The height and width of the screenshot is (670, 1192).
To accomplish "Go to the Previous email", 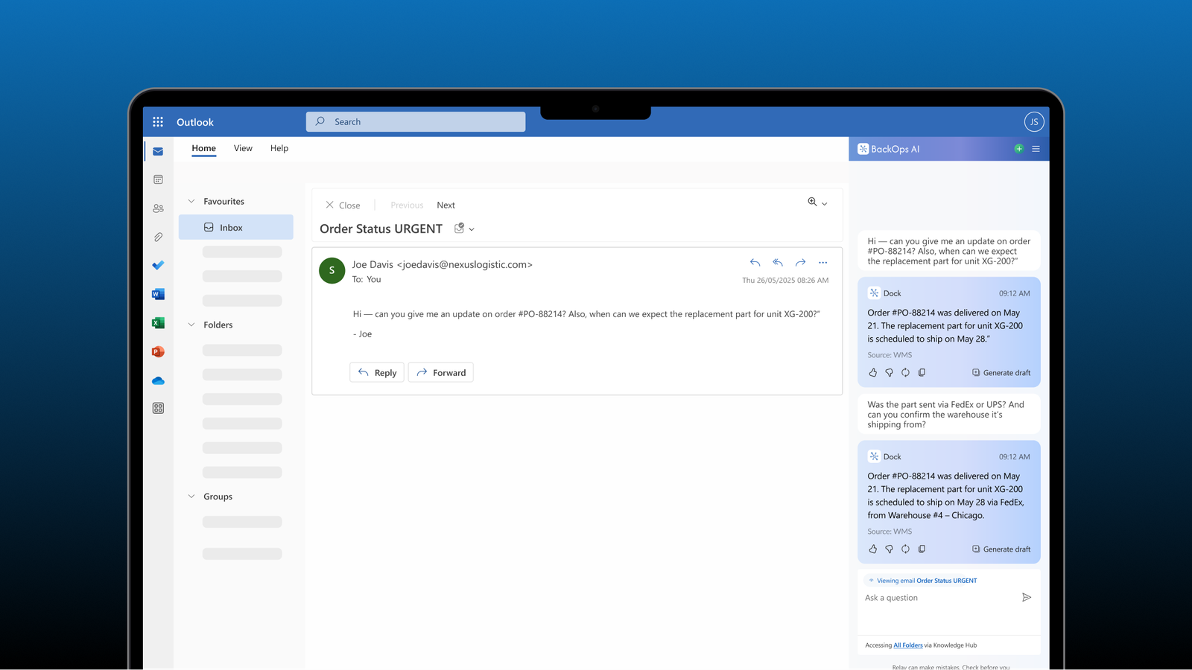I will [x=407, y=205].
